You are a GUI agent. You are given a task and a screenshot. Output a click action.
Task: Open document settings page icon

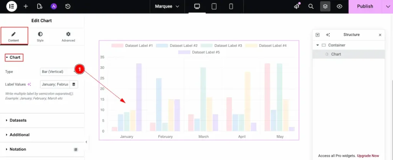coord(40,6)
